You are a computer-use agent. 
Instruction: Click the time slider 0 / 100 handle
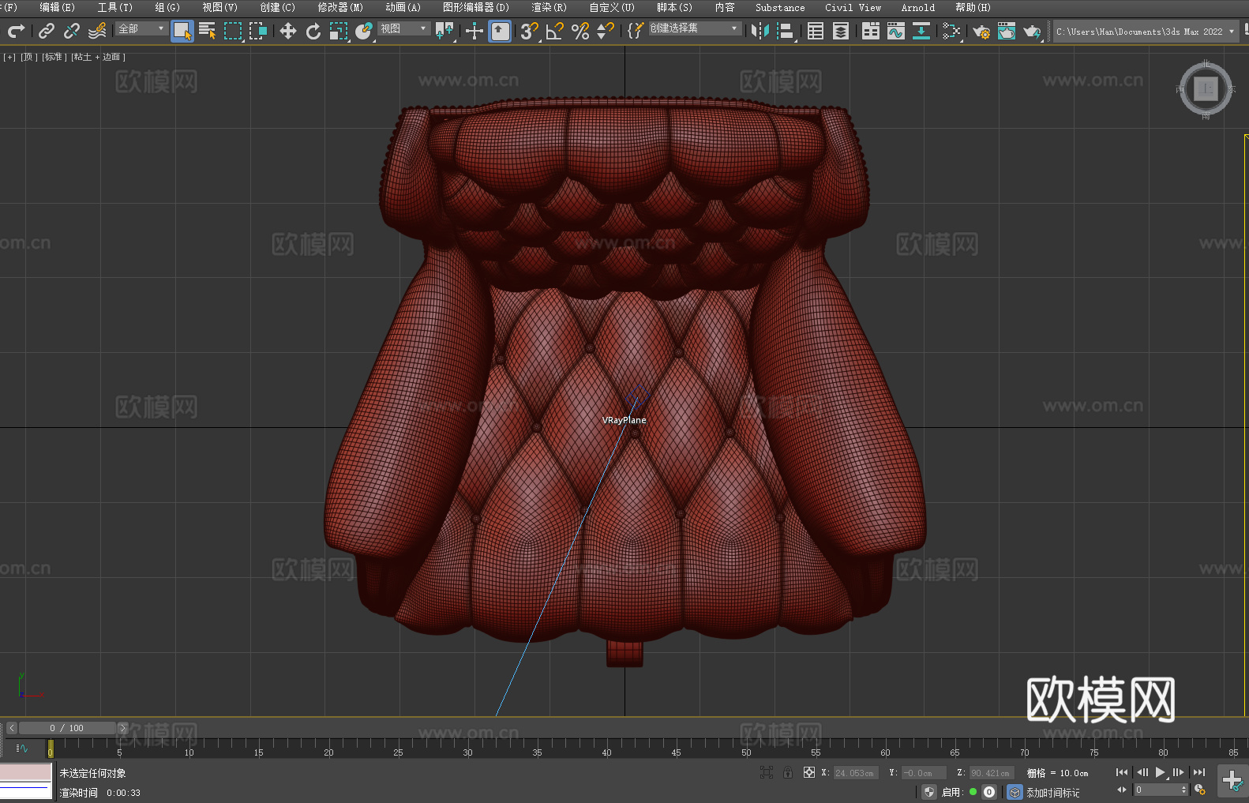pyautogui.click(x=67, y=728)
